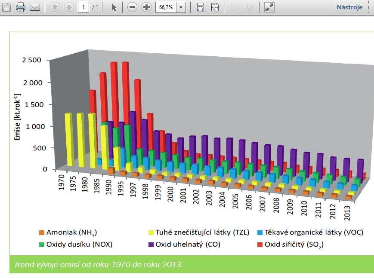The image size is (374, 278).
Task: Click the x-axis year label "2013"
Action: 347,213
